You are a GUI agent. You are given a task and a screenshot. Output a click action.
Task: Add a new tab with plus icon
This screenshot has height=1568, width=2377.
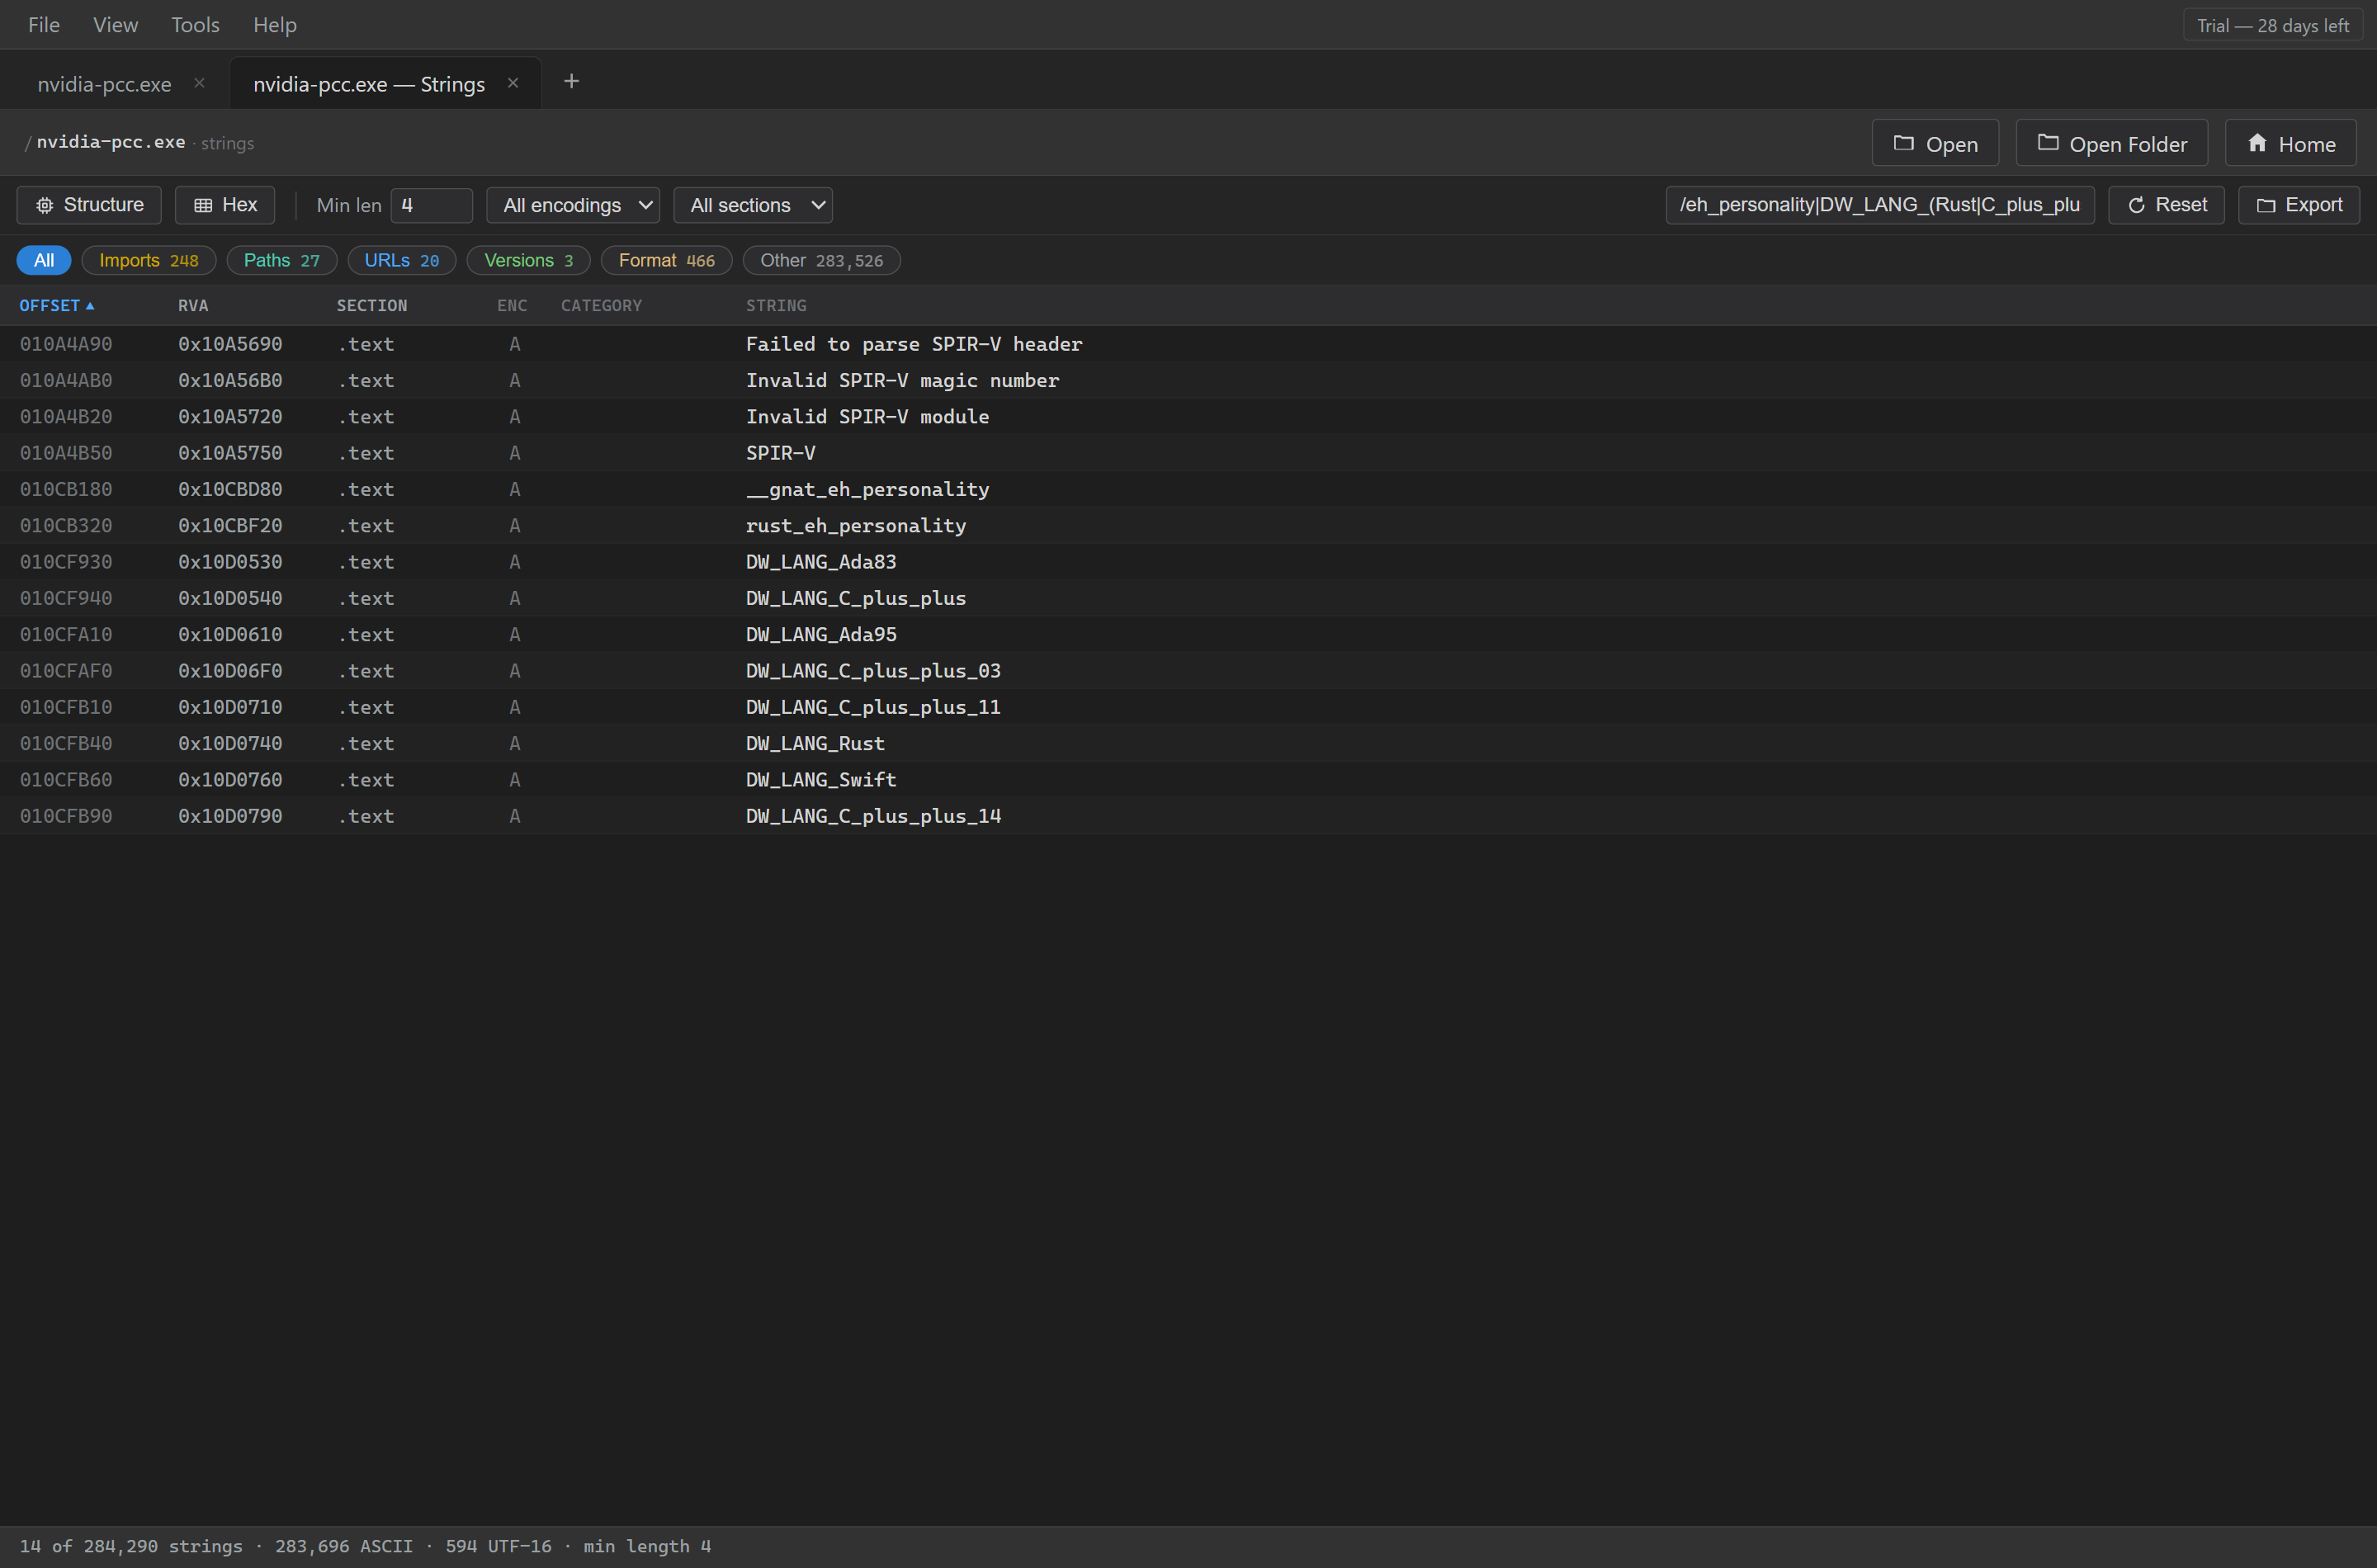[571, 81]
